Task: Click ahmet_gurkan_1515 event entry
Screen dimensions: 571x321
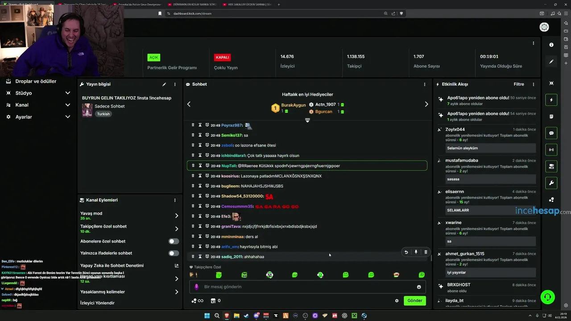Action: [x=487, y=265]
